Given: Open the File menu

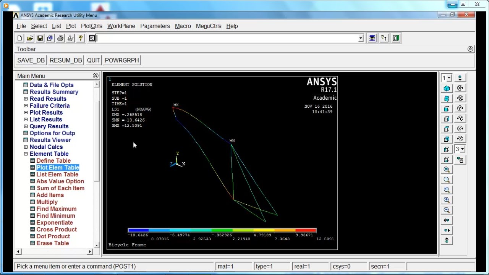Looking at the screenshot, I should coord(21,26).
